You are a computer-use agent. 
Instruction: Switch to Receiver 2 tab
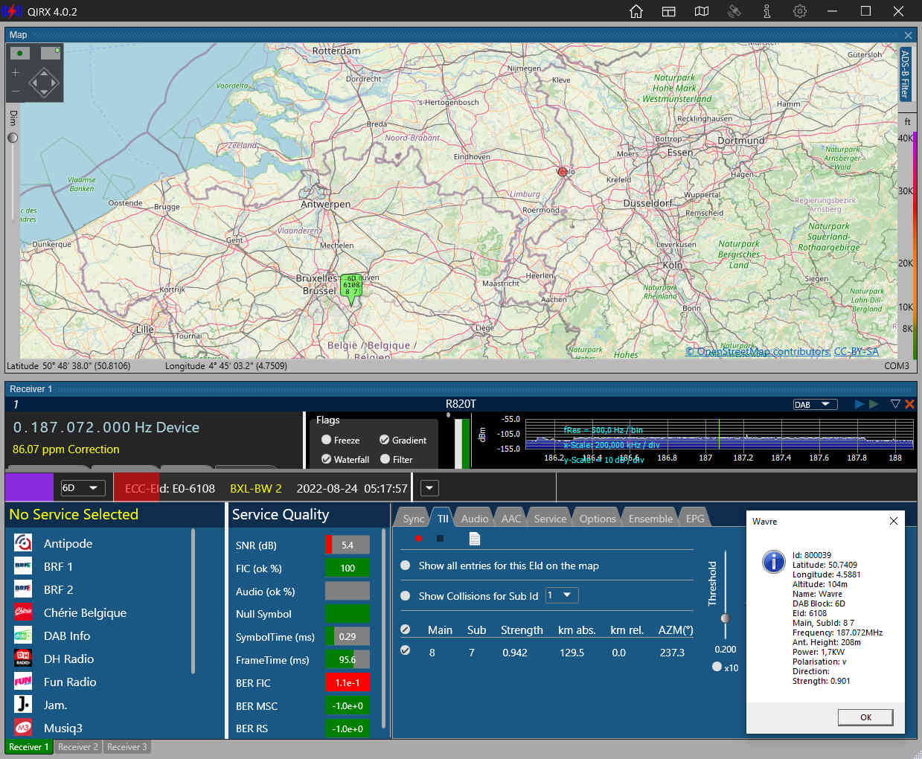[x=78, y=746]
